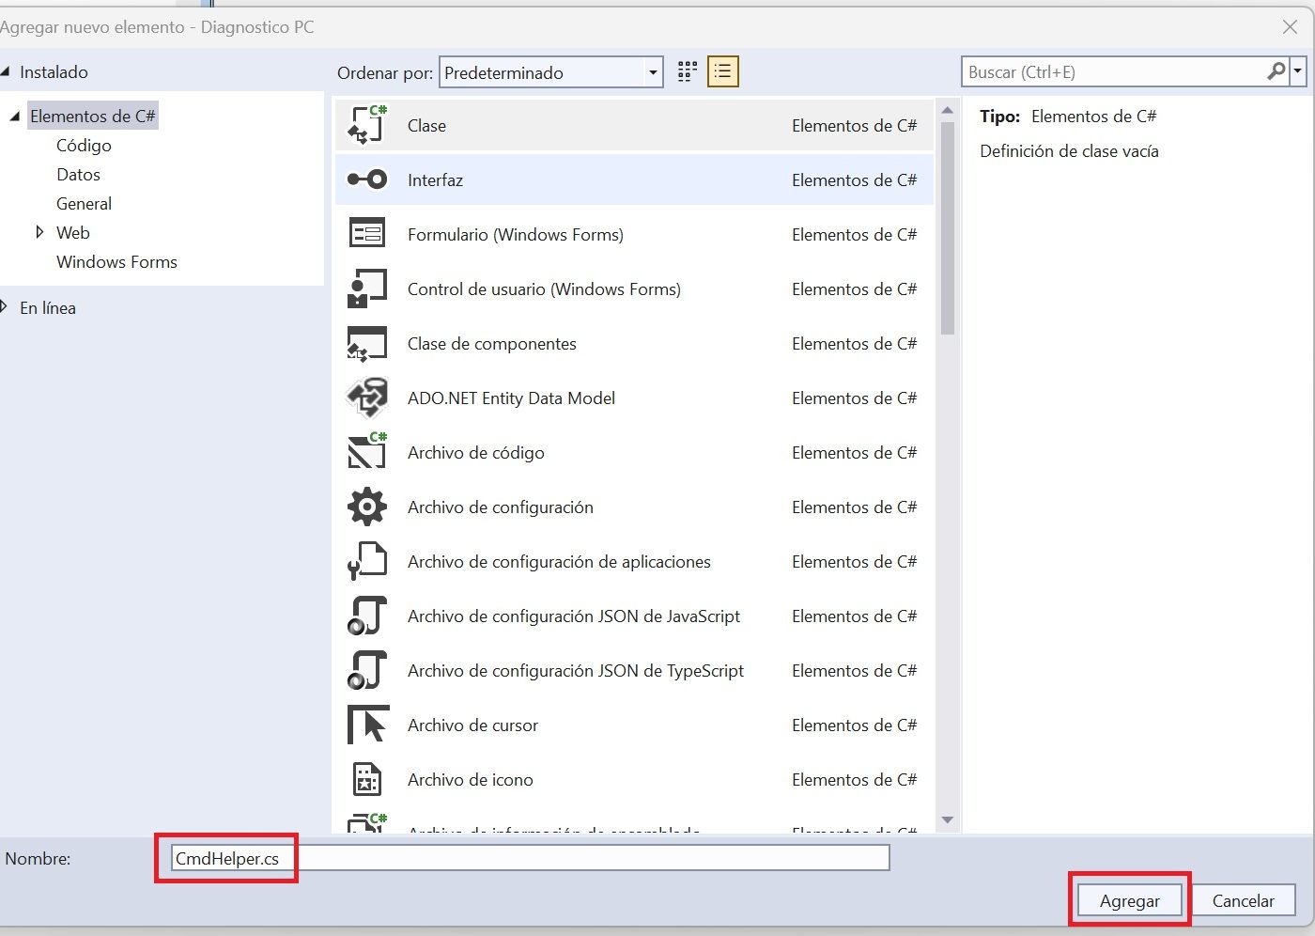This screenshot has height=936, width=1315.
Task: Select Control de usuario (Windows Forms) template
Action: coord(544,289)
